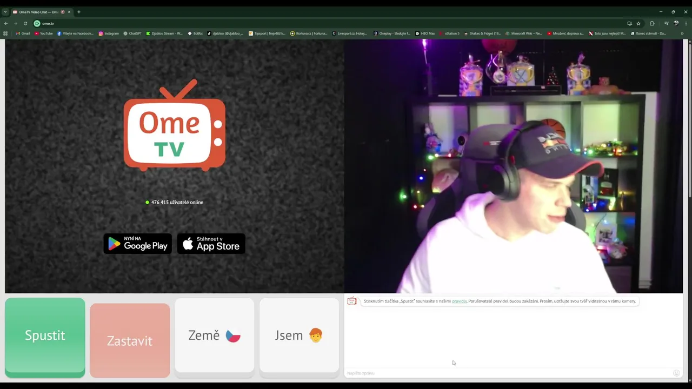Click the webcam video preview
This screenshot has height=389, width=692.
[x=513, y=166]
